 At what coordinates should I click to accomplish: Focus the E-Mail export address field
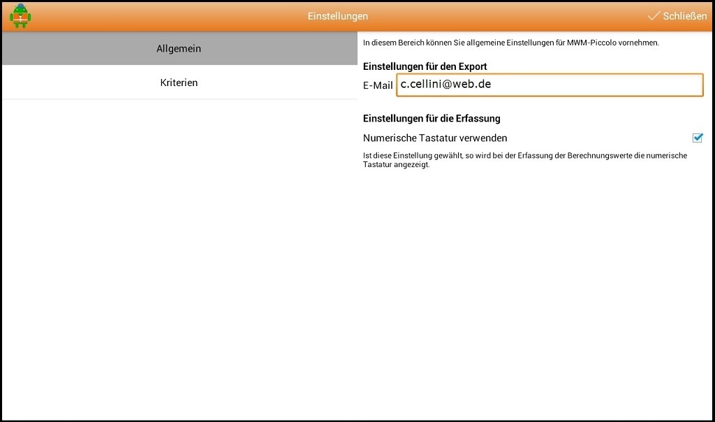click(550, 85)
